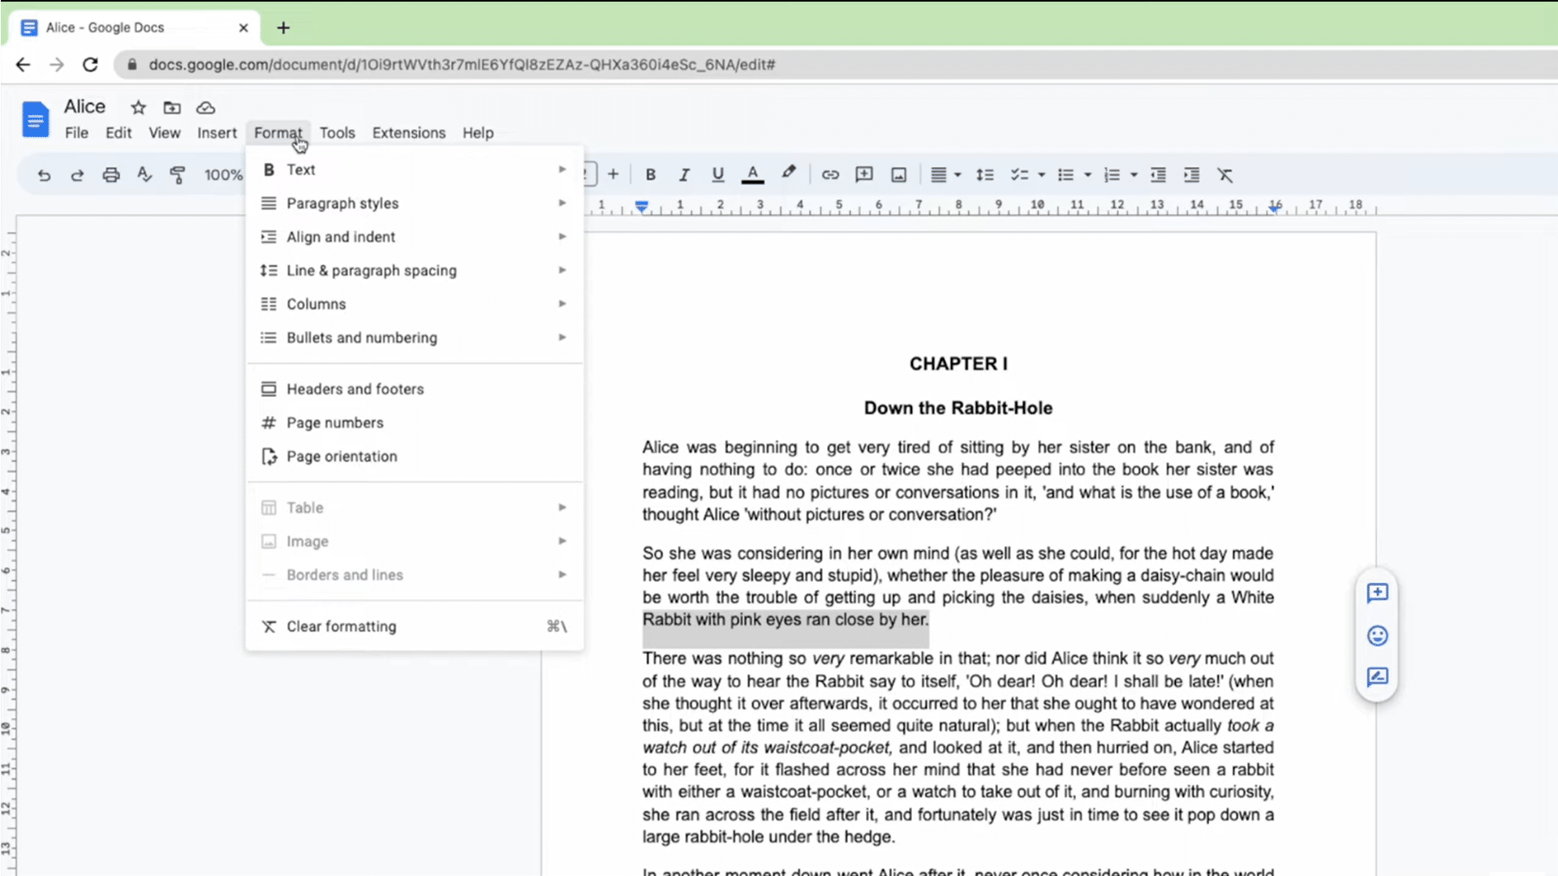Click the Add comment toolbar icon
The height and width of the screenshot is (876, 1558).
point(864,174)
